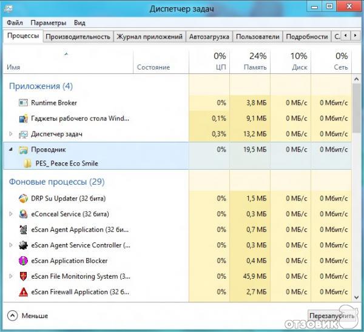Click the eScan File Monitoring System icon
The width and height of the screenshot is (364, 332).
[x=23, y=276]
